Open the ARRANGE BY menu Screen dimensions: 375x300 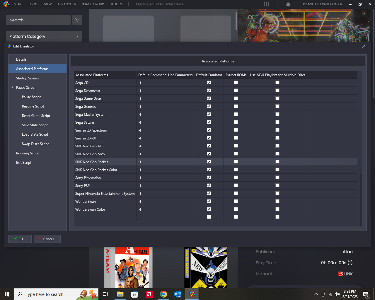(67, 4)
